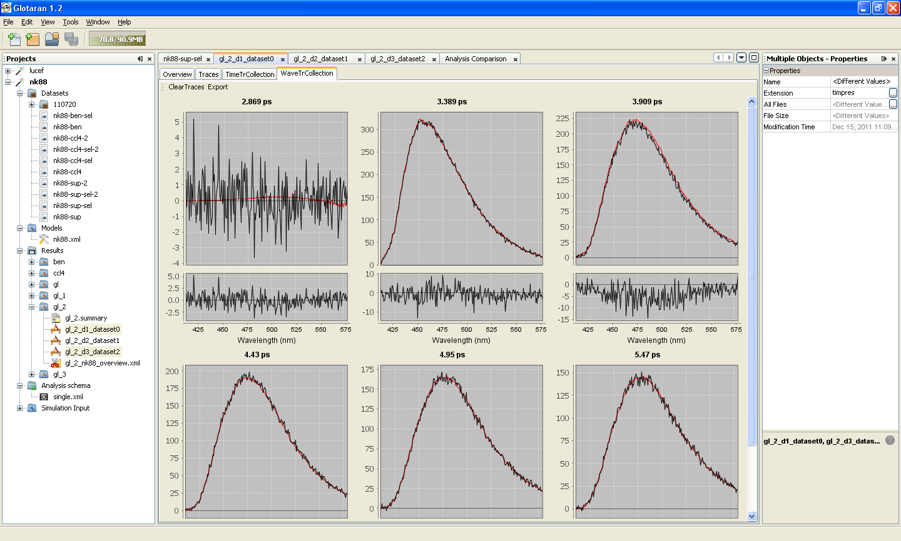Click the Open Project toolbar icon
The width and height of the screenshot is (901, 541).
[x=52, y=39]
